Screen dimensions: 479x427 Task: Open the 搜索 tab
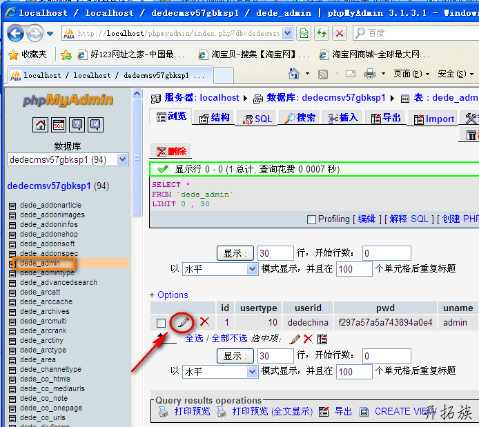[x=300, y=117]
